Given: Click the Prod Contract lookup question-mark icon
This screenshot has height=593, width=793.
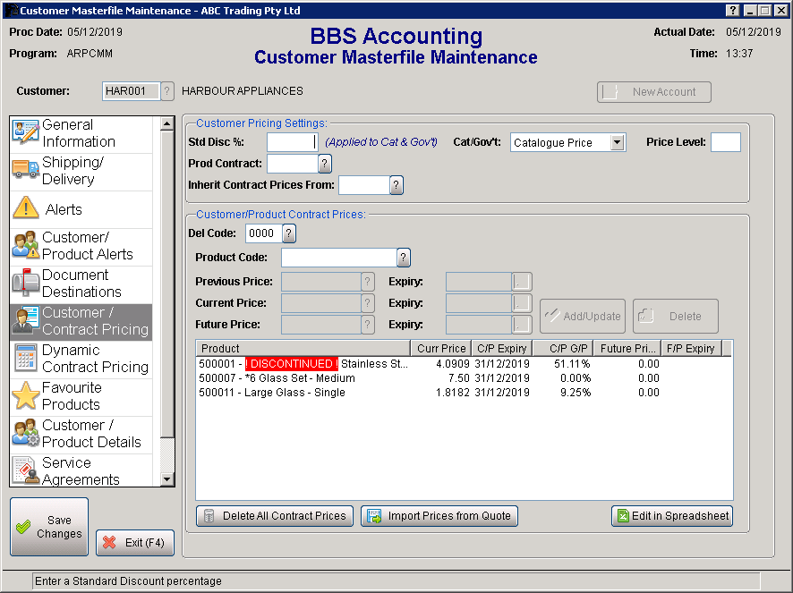Looking at the screenshot, I should (325, 164).
